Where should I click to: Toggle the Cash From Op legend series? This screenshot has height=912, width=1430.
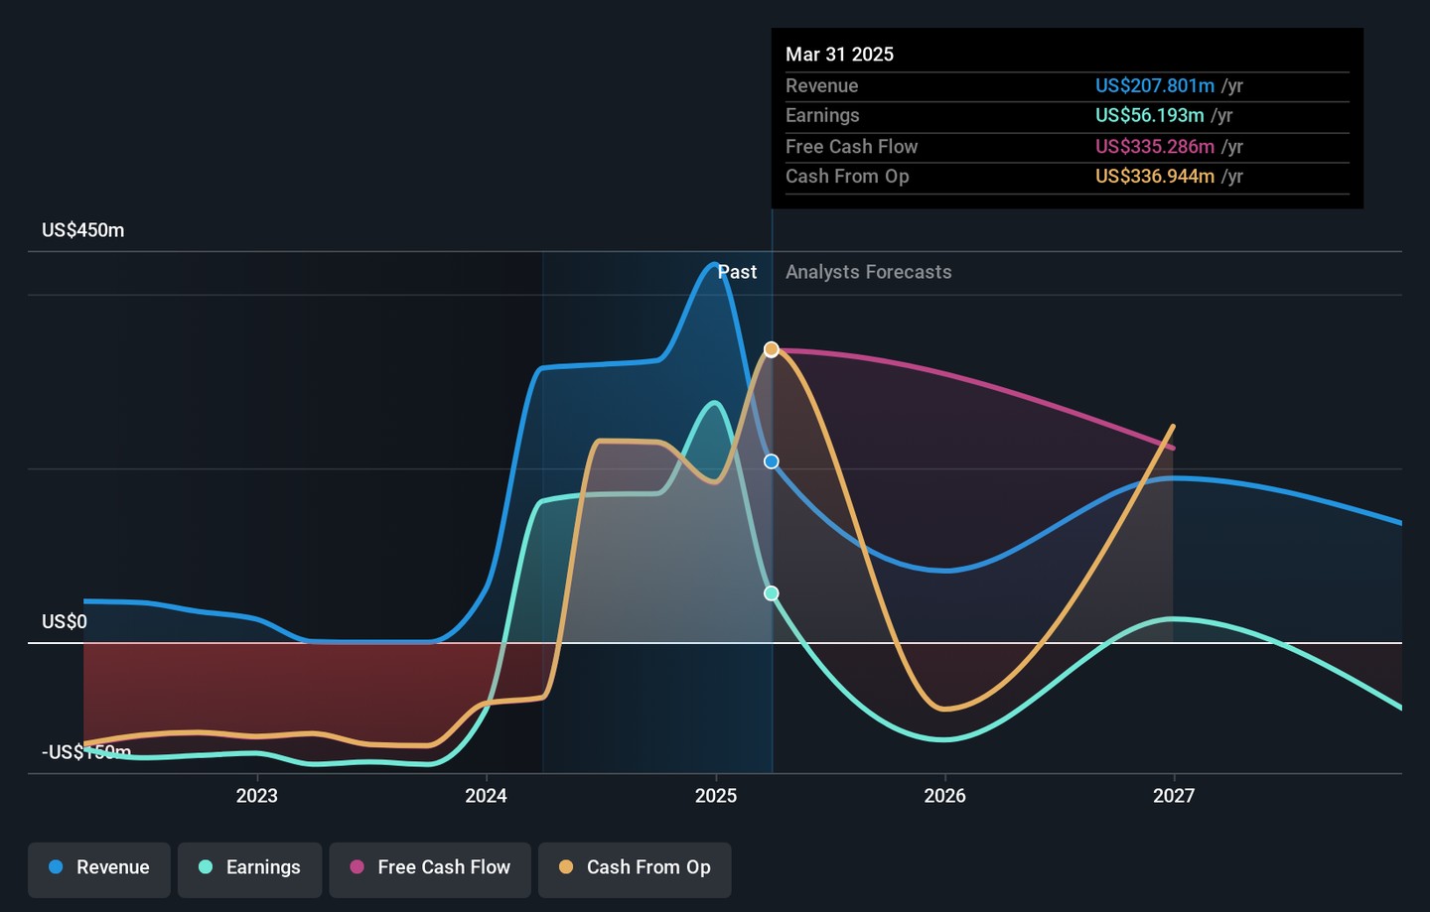tap(635, 868)
